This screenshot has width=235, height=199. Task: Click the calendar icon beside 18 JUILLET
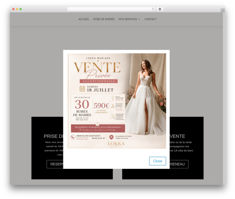click(82, 89)
